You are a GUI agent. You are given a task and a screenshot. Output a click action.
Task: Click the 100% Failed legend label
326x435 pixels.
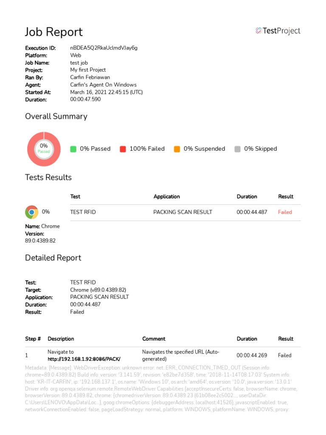(147, 149)
